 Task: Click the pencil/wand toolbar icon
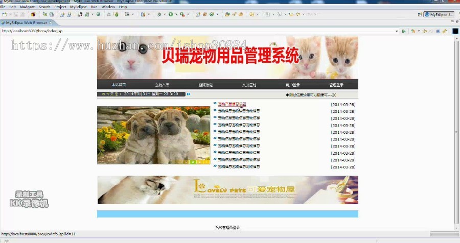tap(234, 14)
